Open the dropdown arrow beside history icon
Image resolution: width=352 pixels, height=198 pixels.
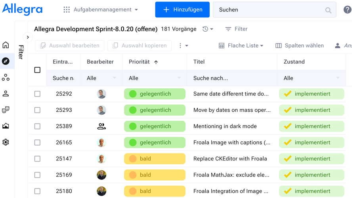211,29
